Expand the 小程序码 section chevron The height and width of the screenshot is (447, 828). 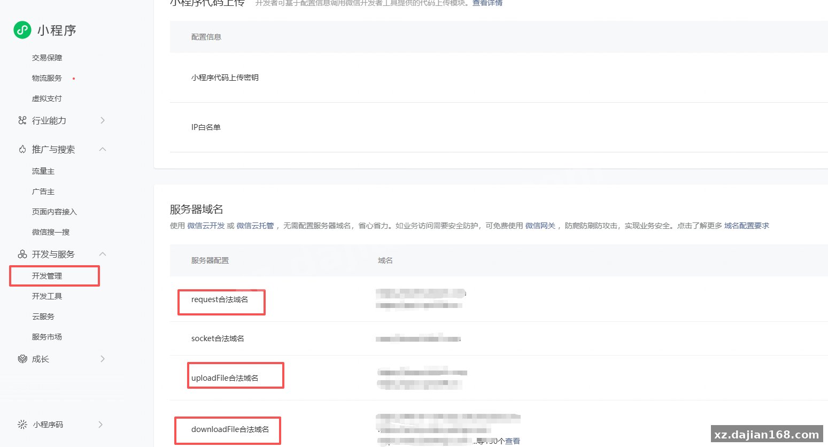coord(100,425)
